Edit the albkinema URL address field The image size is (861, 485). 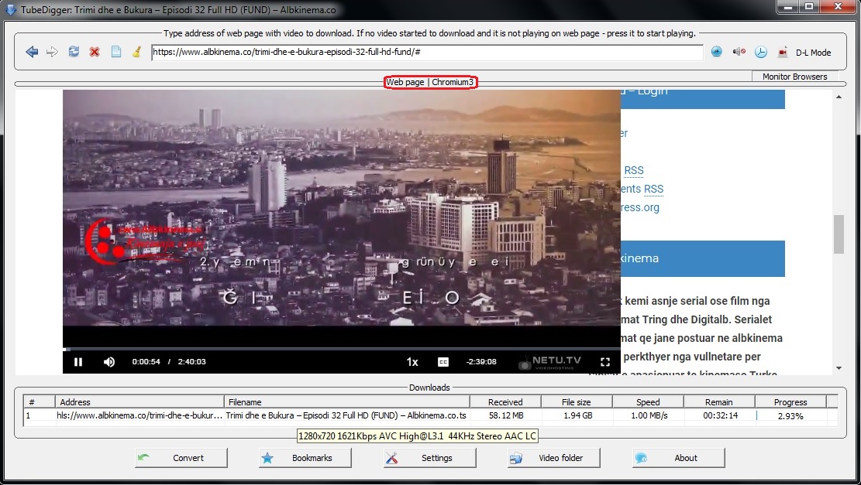coord(427,53)
